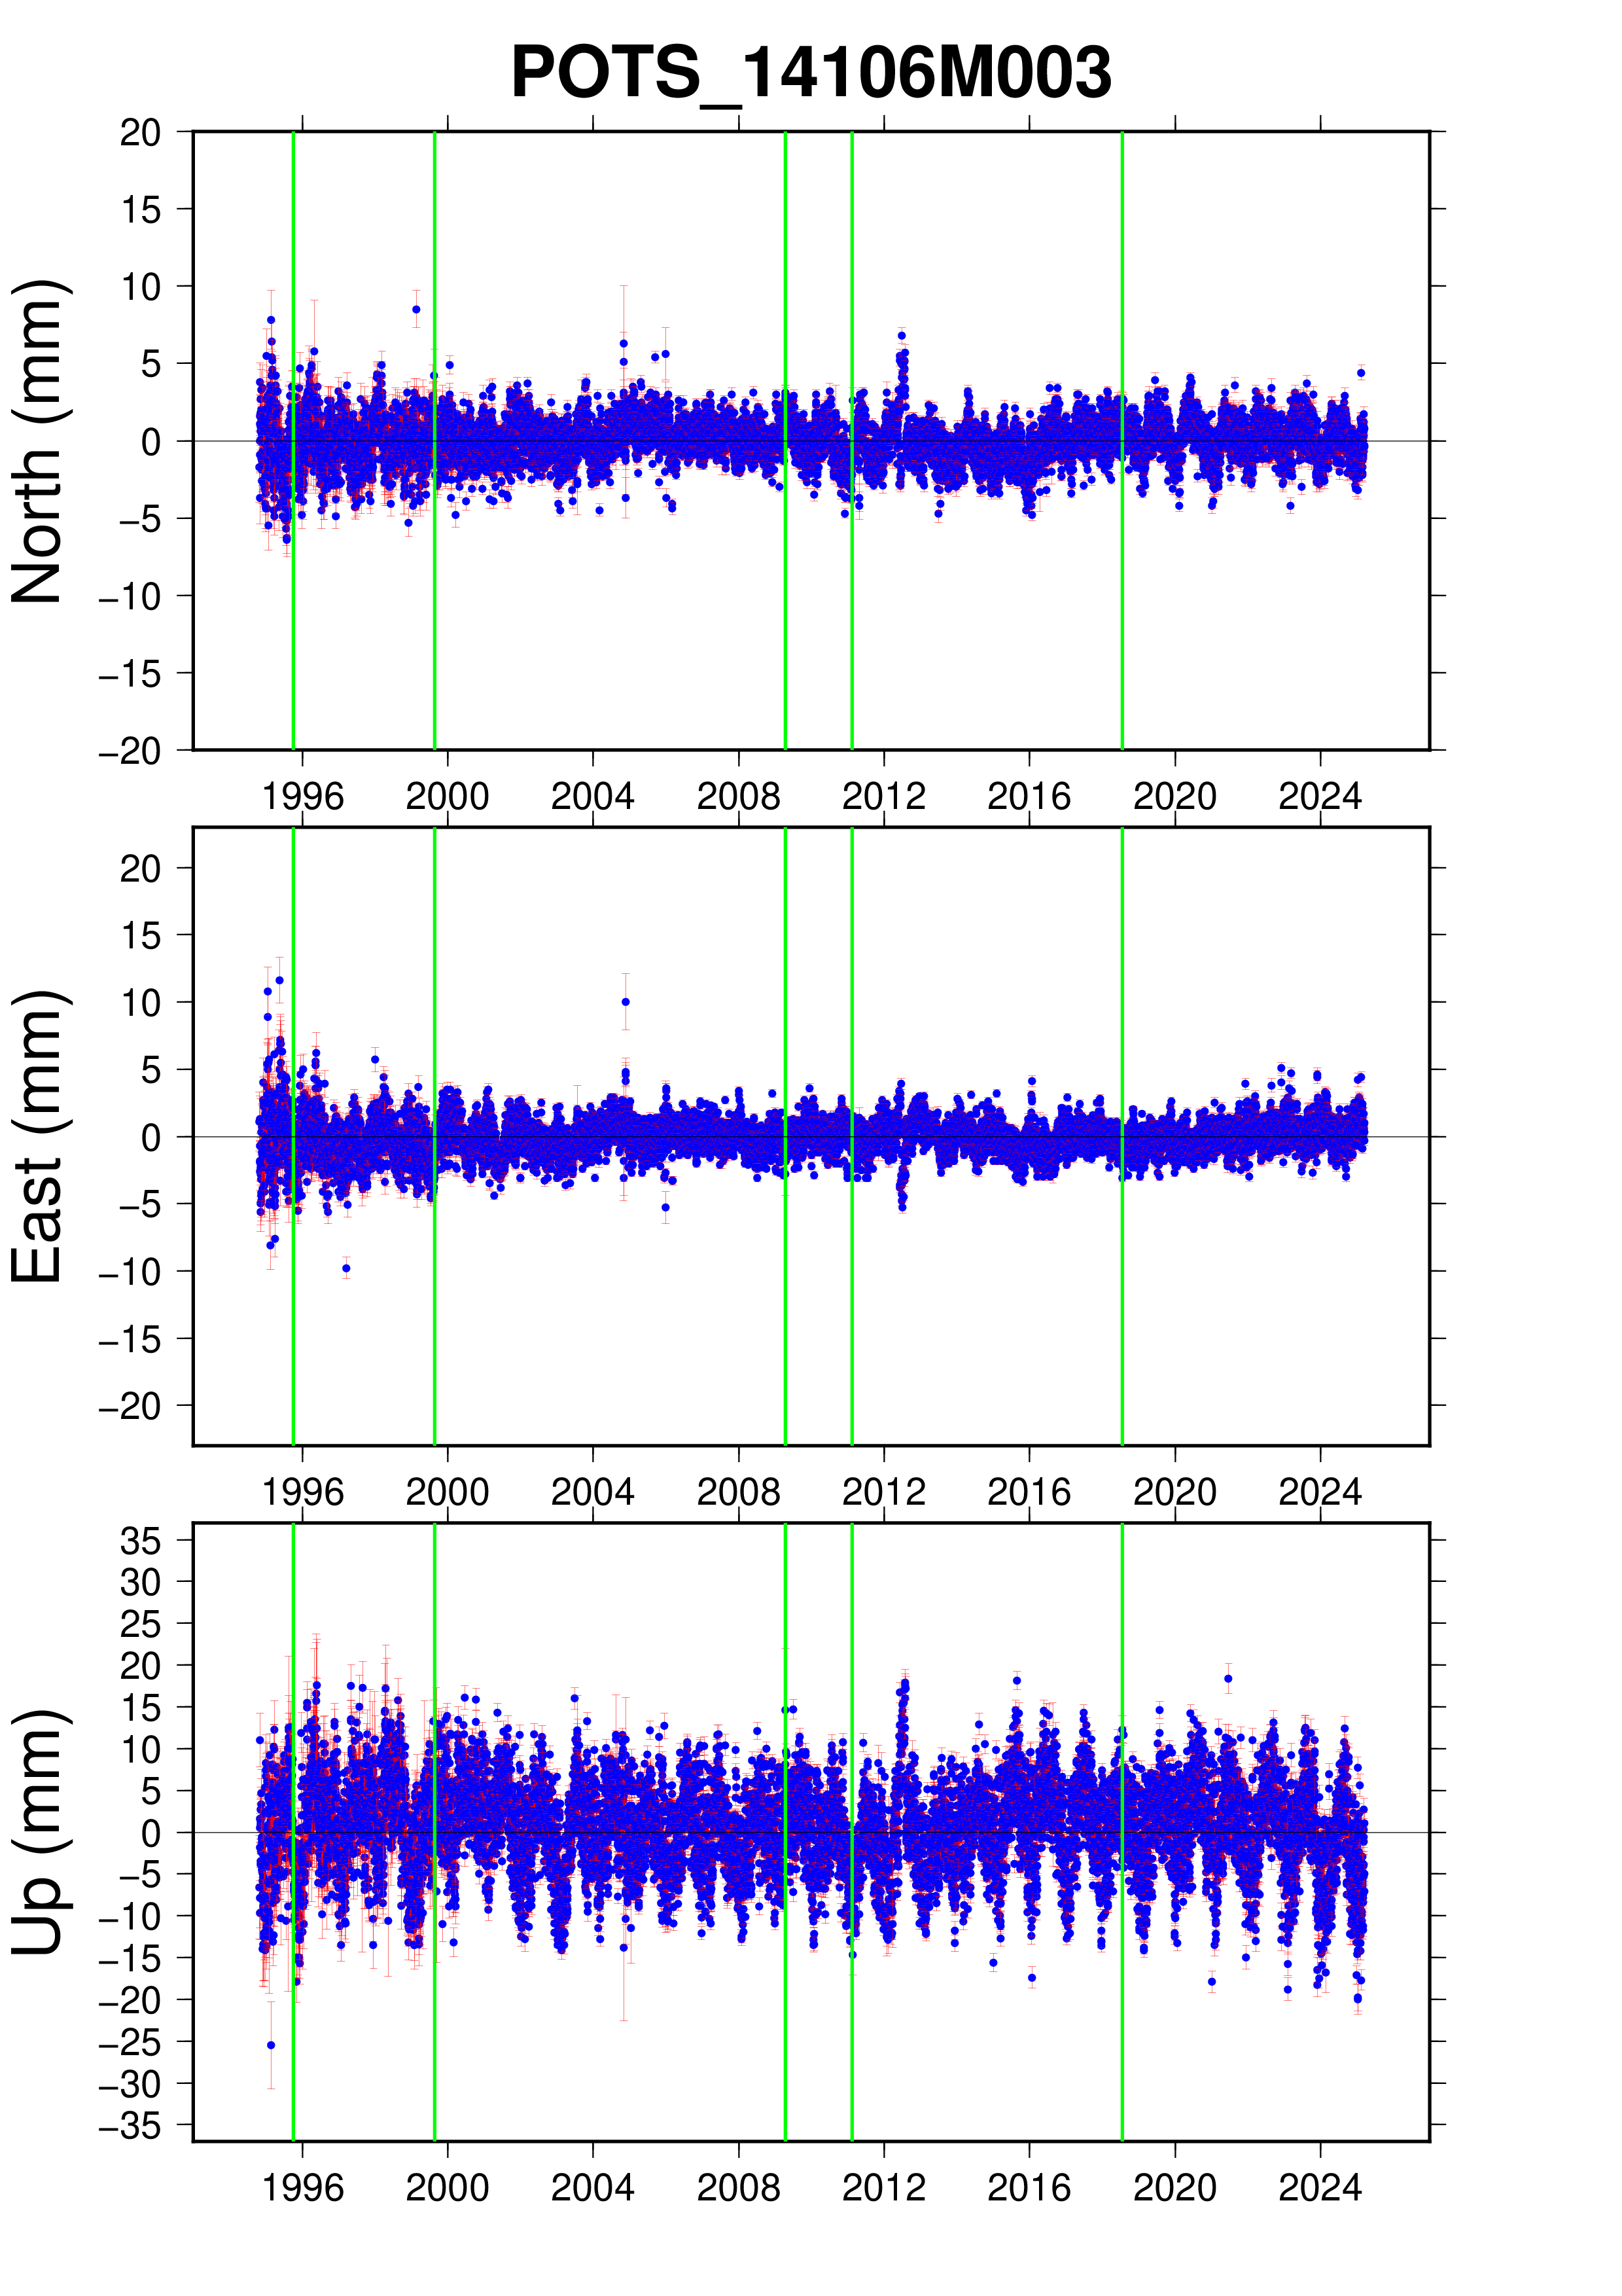Click the Up outlier point near -25 mm in 1995
Viewport: 1622px width, 2296px height.
(x=271, y=2045)
